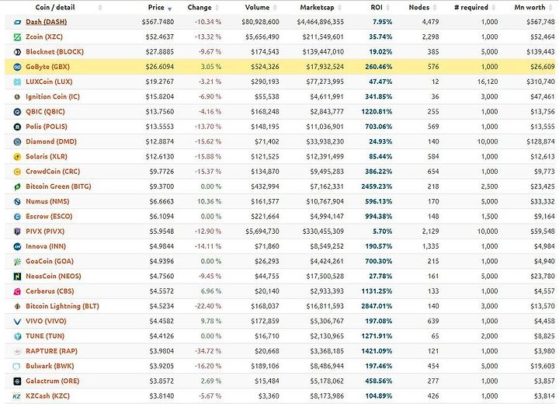Click the Diamond logo icon
The height and width of the screenshot is (404, 559).
tap(17, 142)
